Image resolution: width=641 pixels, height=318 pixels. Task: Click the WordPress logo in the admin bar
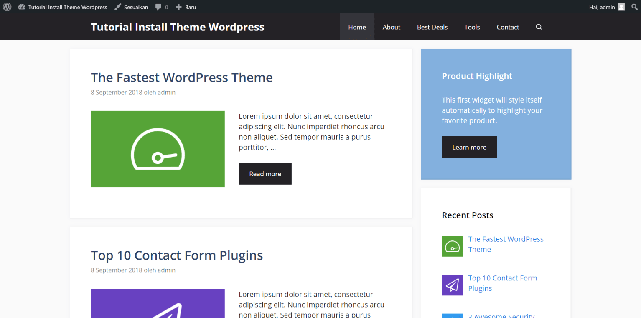coord(7,7)
